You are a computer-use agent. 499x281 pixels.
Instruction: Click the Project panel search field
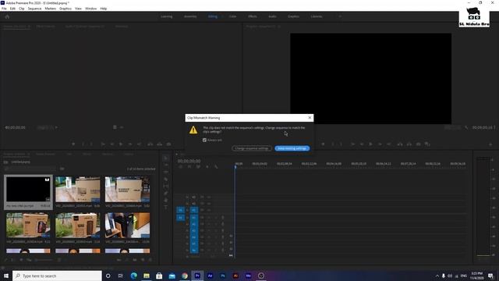point(30,169)
